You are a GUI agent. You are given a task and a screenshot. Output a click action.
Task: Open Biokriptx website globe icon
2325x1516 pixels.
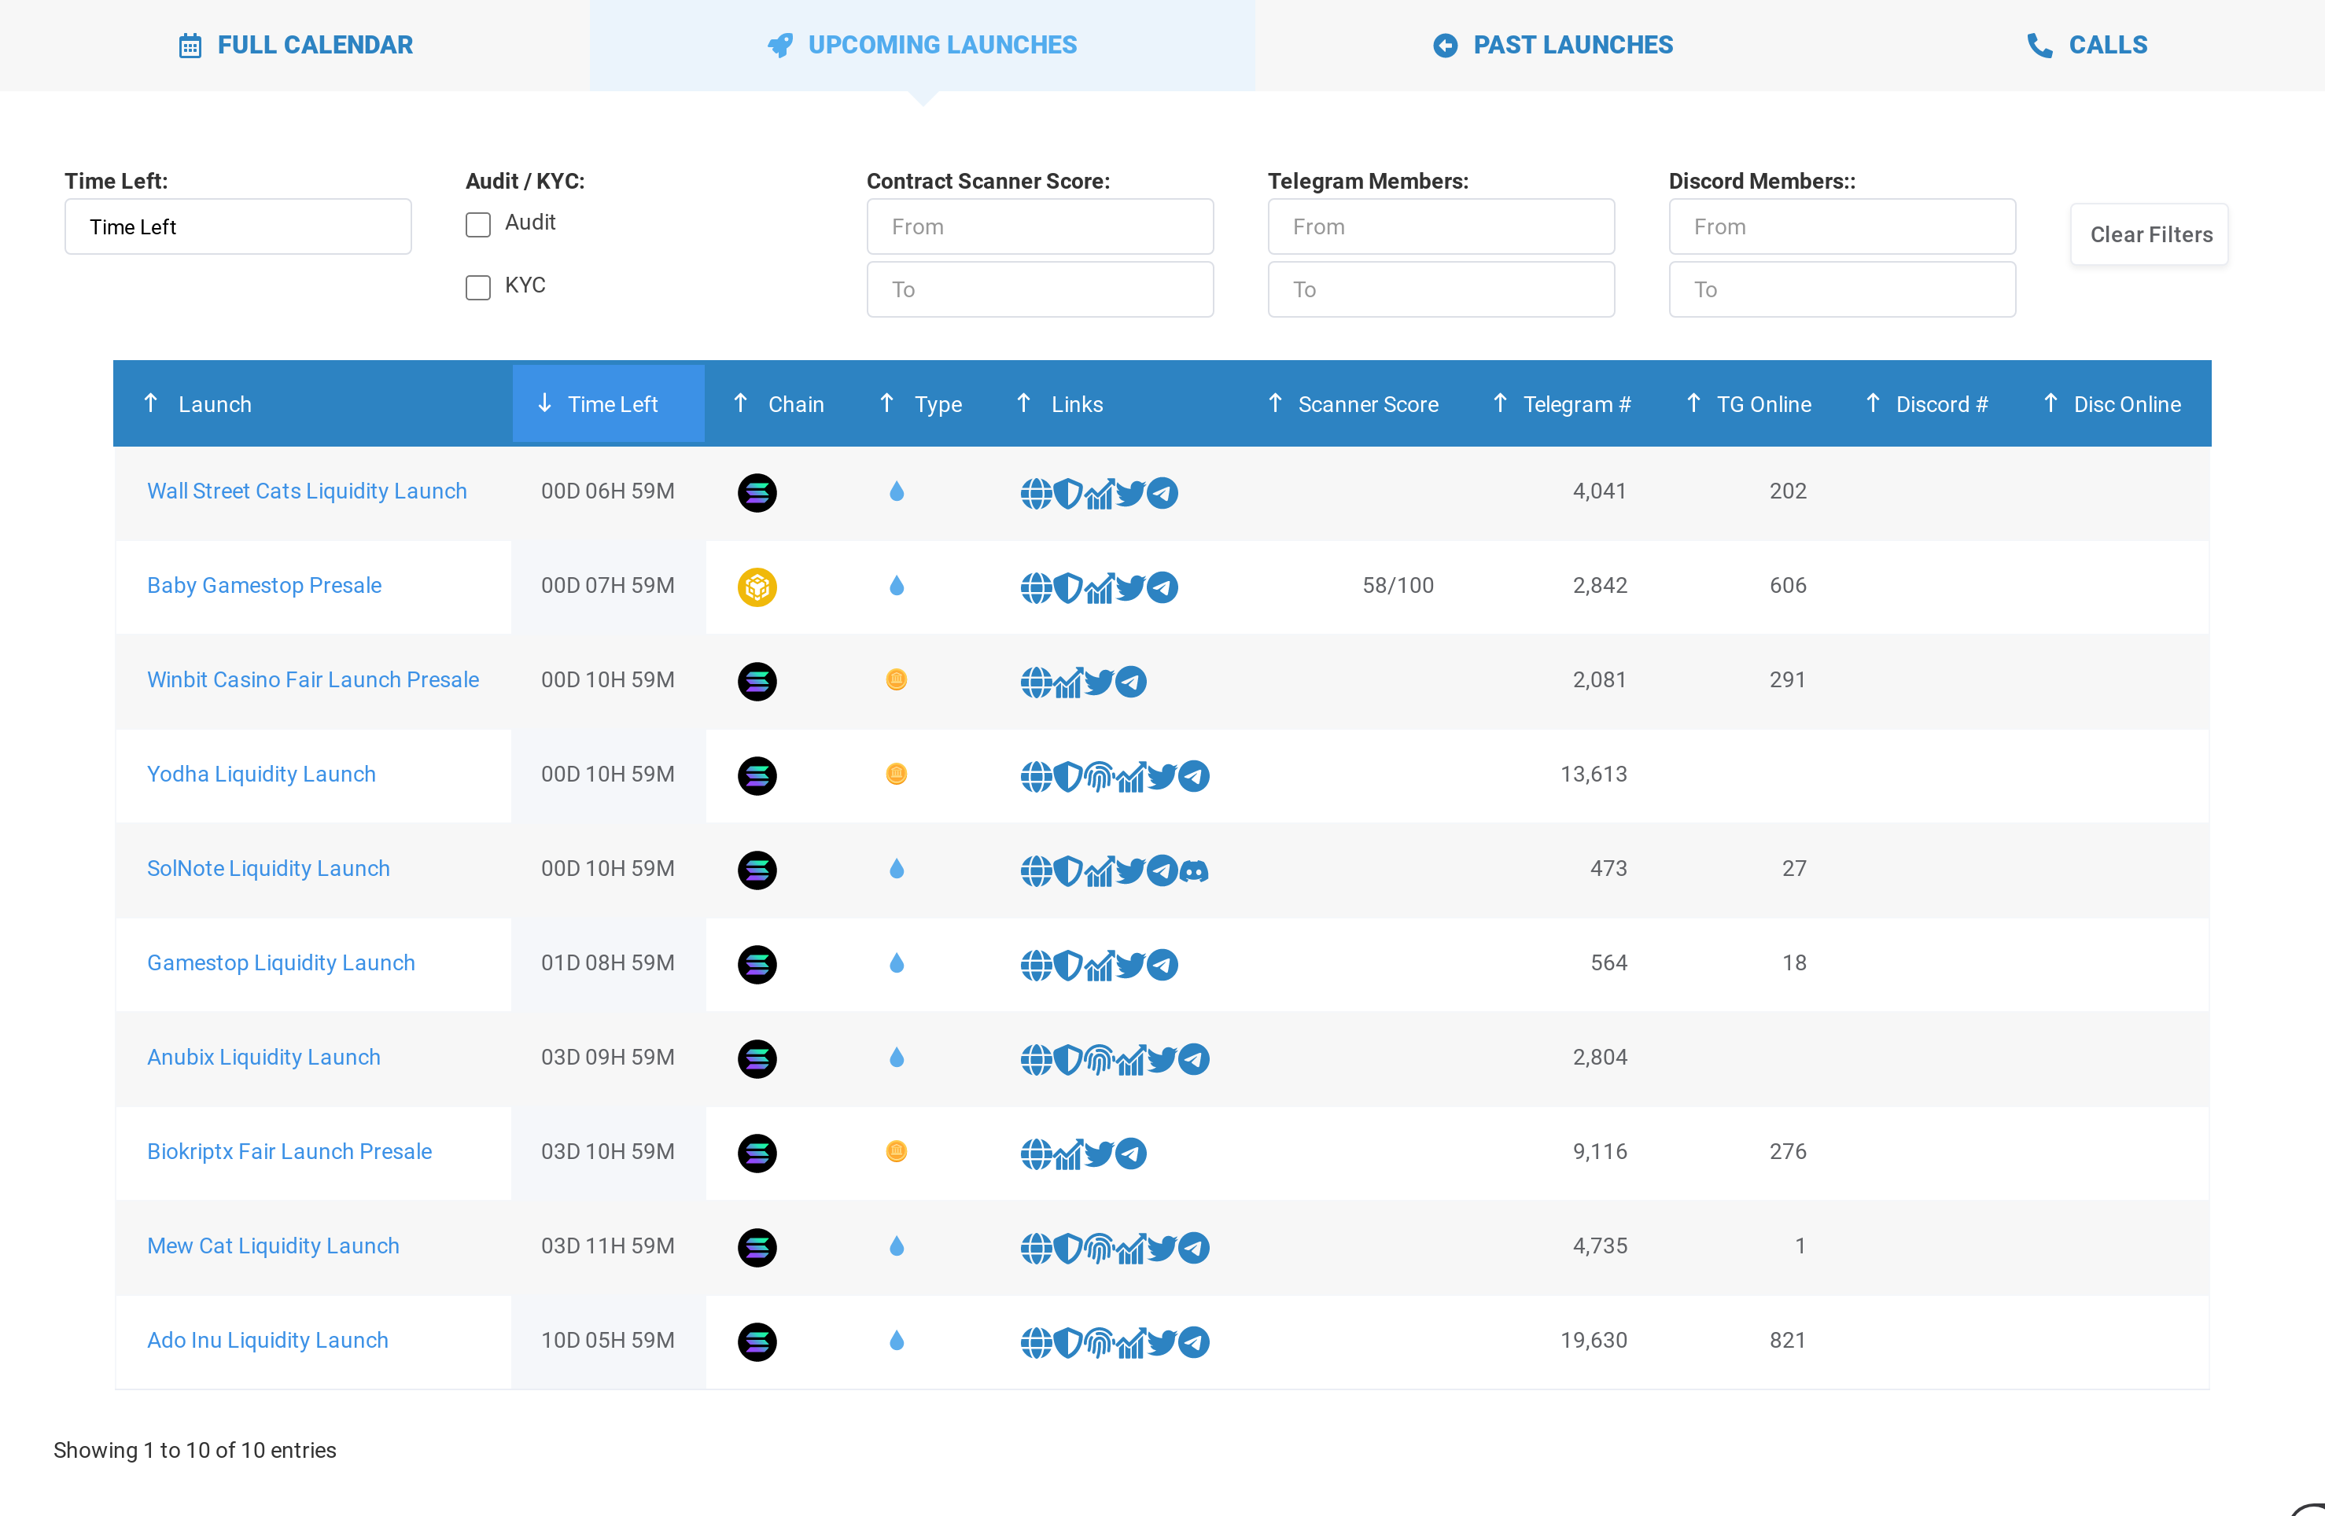(x=1036, y=1154)
